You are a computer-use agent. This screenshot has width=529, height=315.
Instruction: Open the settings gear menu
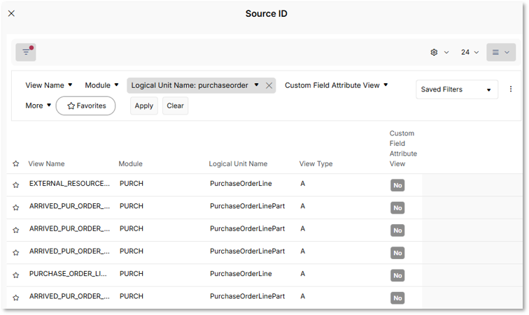click(439, 52)
